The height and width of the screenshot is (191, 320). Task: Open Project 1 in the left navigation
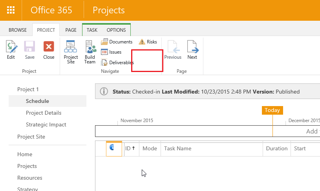28,89
